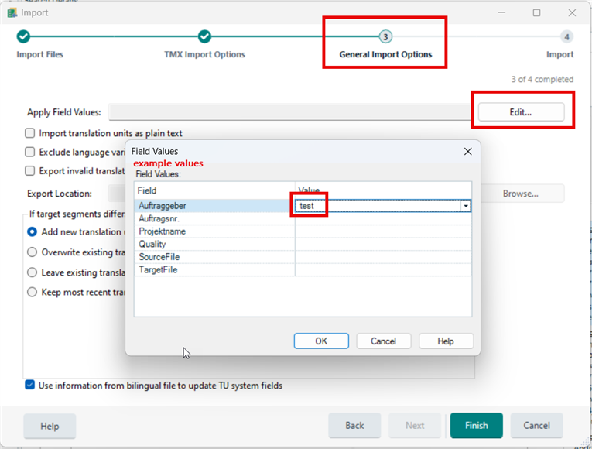This screenshot has width=592, height=449.
Task: Click the Import step label
Action: (x=560, y=54)
